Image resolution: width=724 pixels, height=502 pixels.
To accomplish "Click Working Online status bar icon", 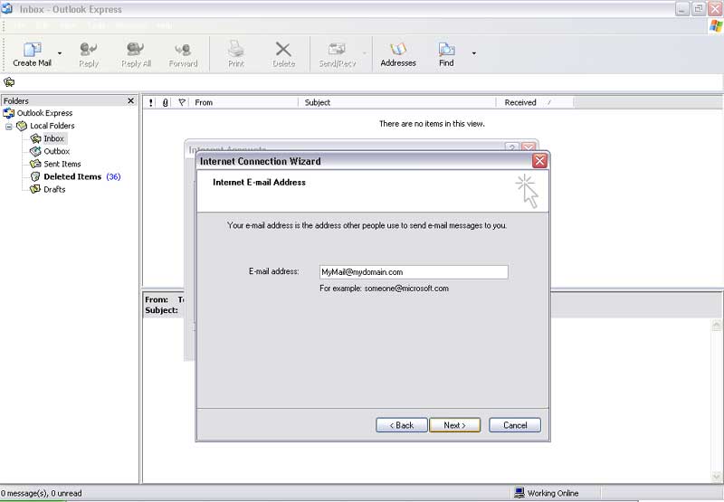I will 519,493.
